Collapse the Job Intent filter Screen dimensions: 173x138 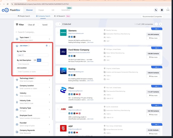(50, 46)
